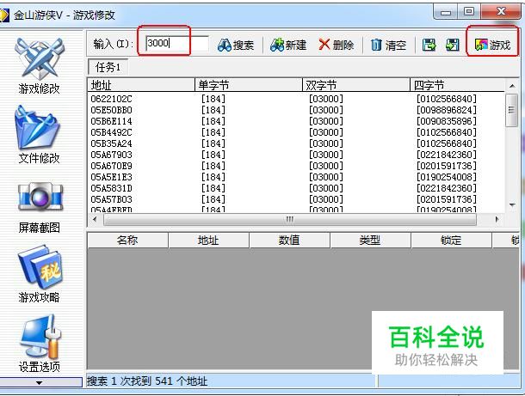Screen dimensions: 525x396
Task: Open the 屏幕截图 camera tool
Action: pyautogui.click(x=40, y=207)
